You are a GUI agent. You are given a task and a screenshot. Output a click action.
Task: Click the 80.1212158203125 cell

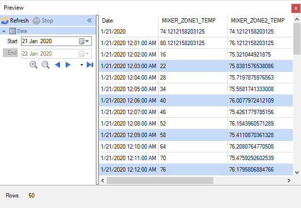coord(193,43)
